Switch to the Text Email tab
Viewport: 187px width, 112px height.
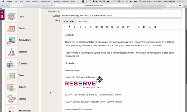coord(83,21)
